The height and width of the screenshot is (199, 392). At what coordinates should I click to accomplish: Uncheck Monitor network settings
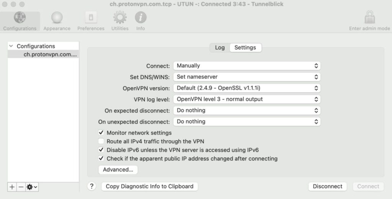pos(101,133)
